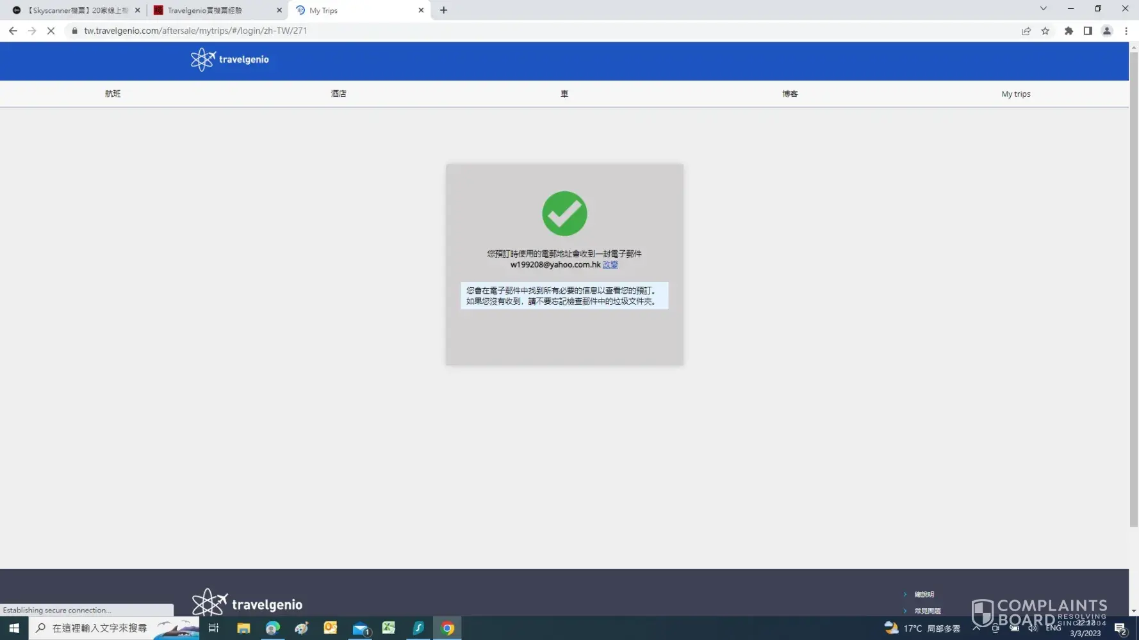1139x640 pixels.
Task: Click the page vertical scrollbar
Action: [1134, 289]
